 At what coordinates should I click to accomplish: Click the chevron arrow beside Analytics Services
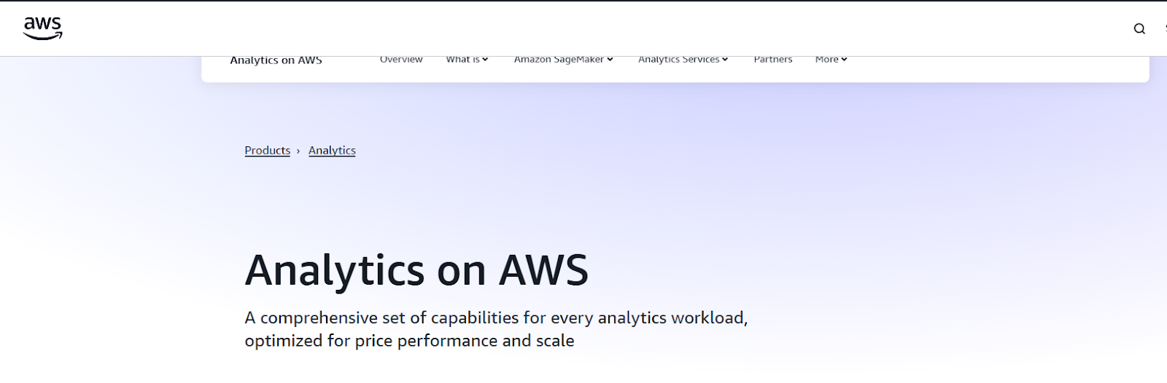point(725,60)
